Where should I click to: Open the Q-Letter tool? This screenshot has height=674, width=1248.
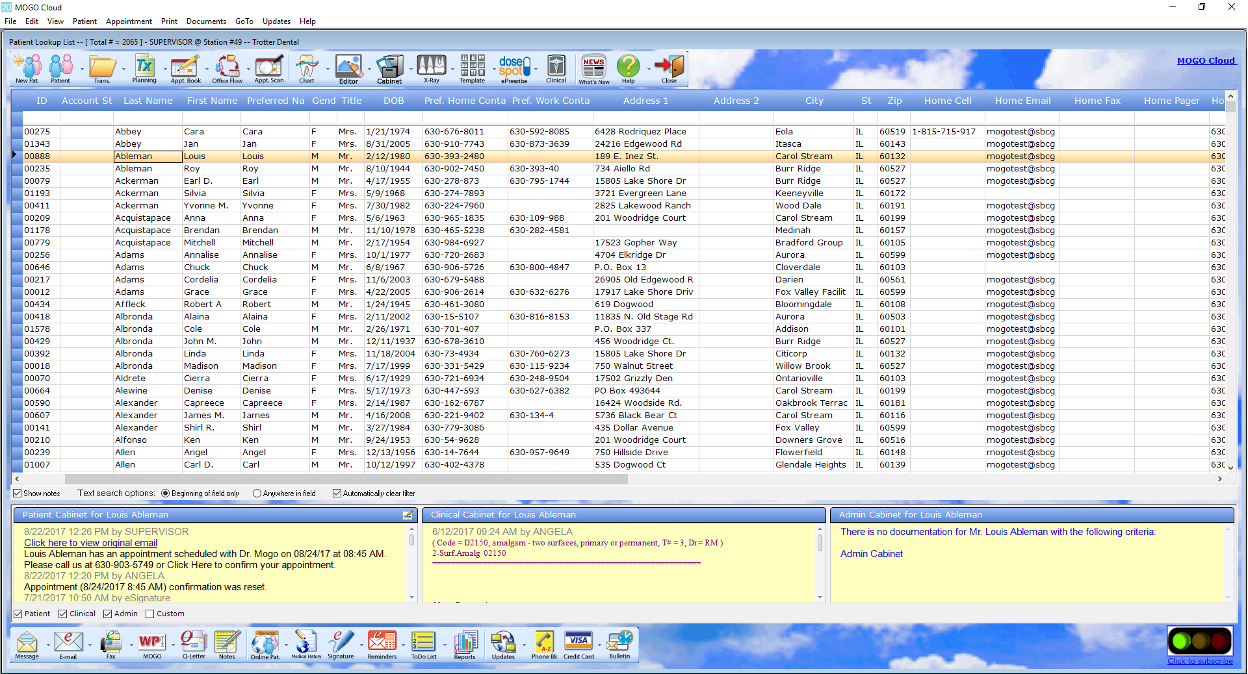tap(193, 645)
